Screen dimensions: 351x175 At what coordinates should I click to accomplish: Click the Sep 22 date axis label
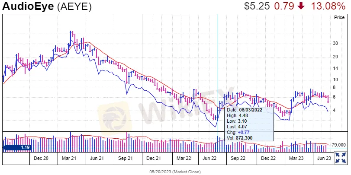[x=238, y=158]
